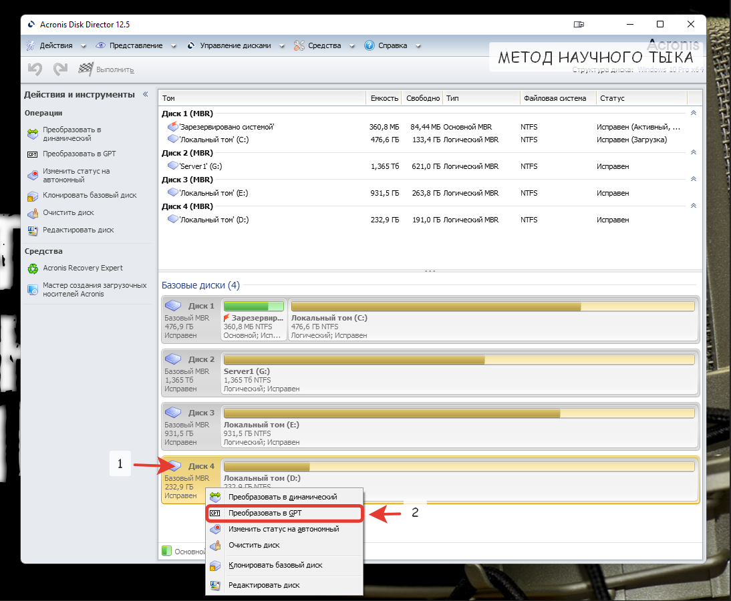Open the Средства dropdown arrow
The image size is (731, 601).
(x=352, y=46)
